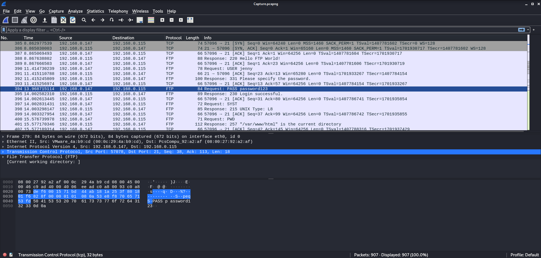Open the File menu
The image size is (541, 258).
[x=6, y=11]
